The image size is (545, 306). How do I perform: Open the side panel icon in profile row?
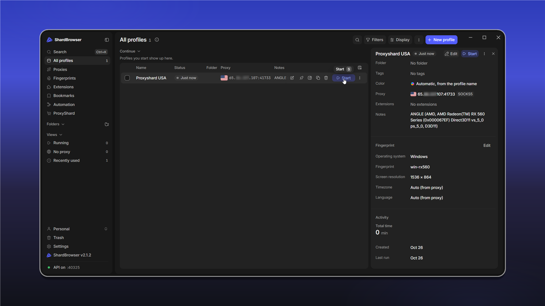(310, 78)
